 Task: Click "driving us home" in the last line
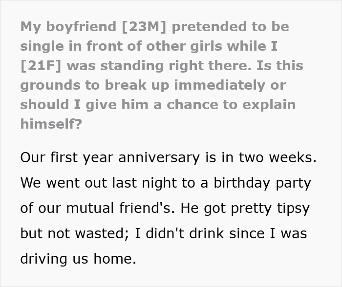click(x=78, y=259)
